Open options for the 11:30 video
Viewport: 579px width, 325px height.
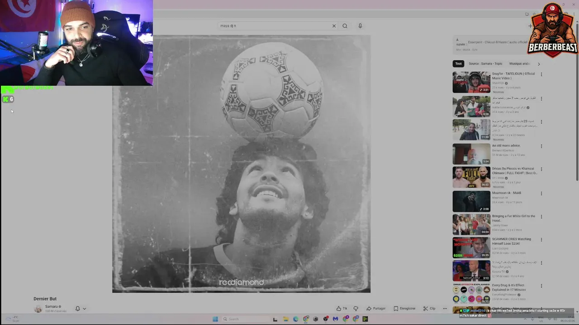[541, 122]
